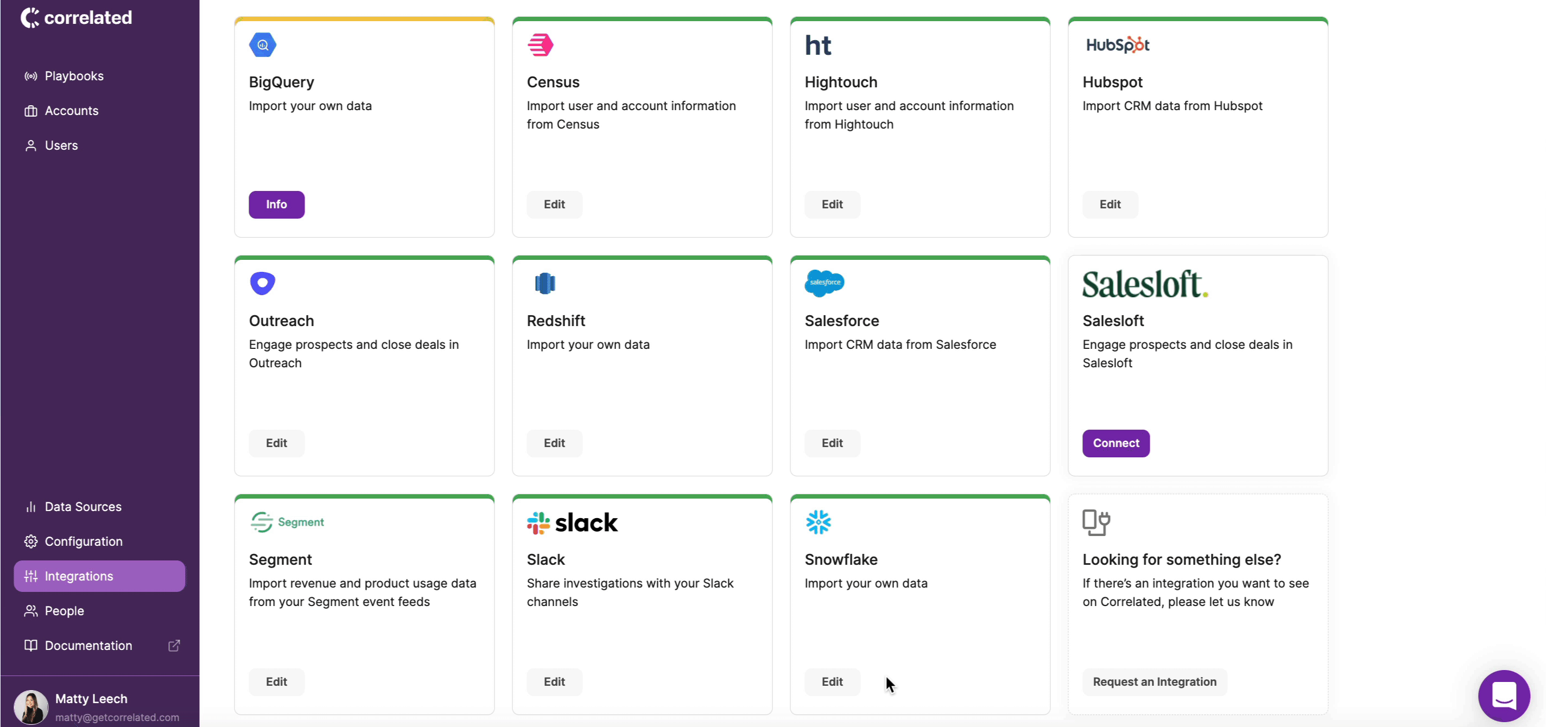1547x727 pixels.
Task: Click the Users person icon
Action: click(30, 146)
